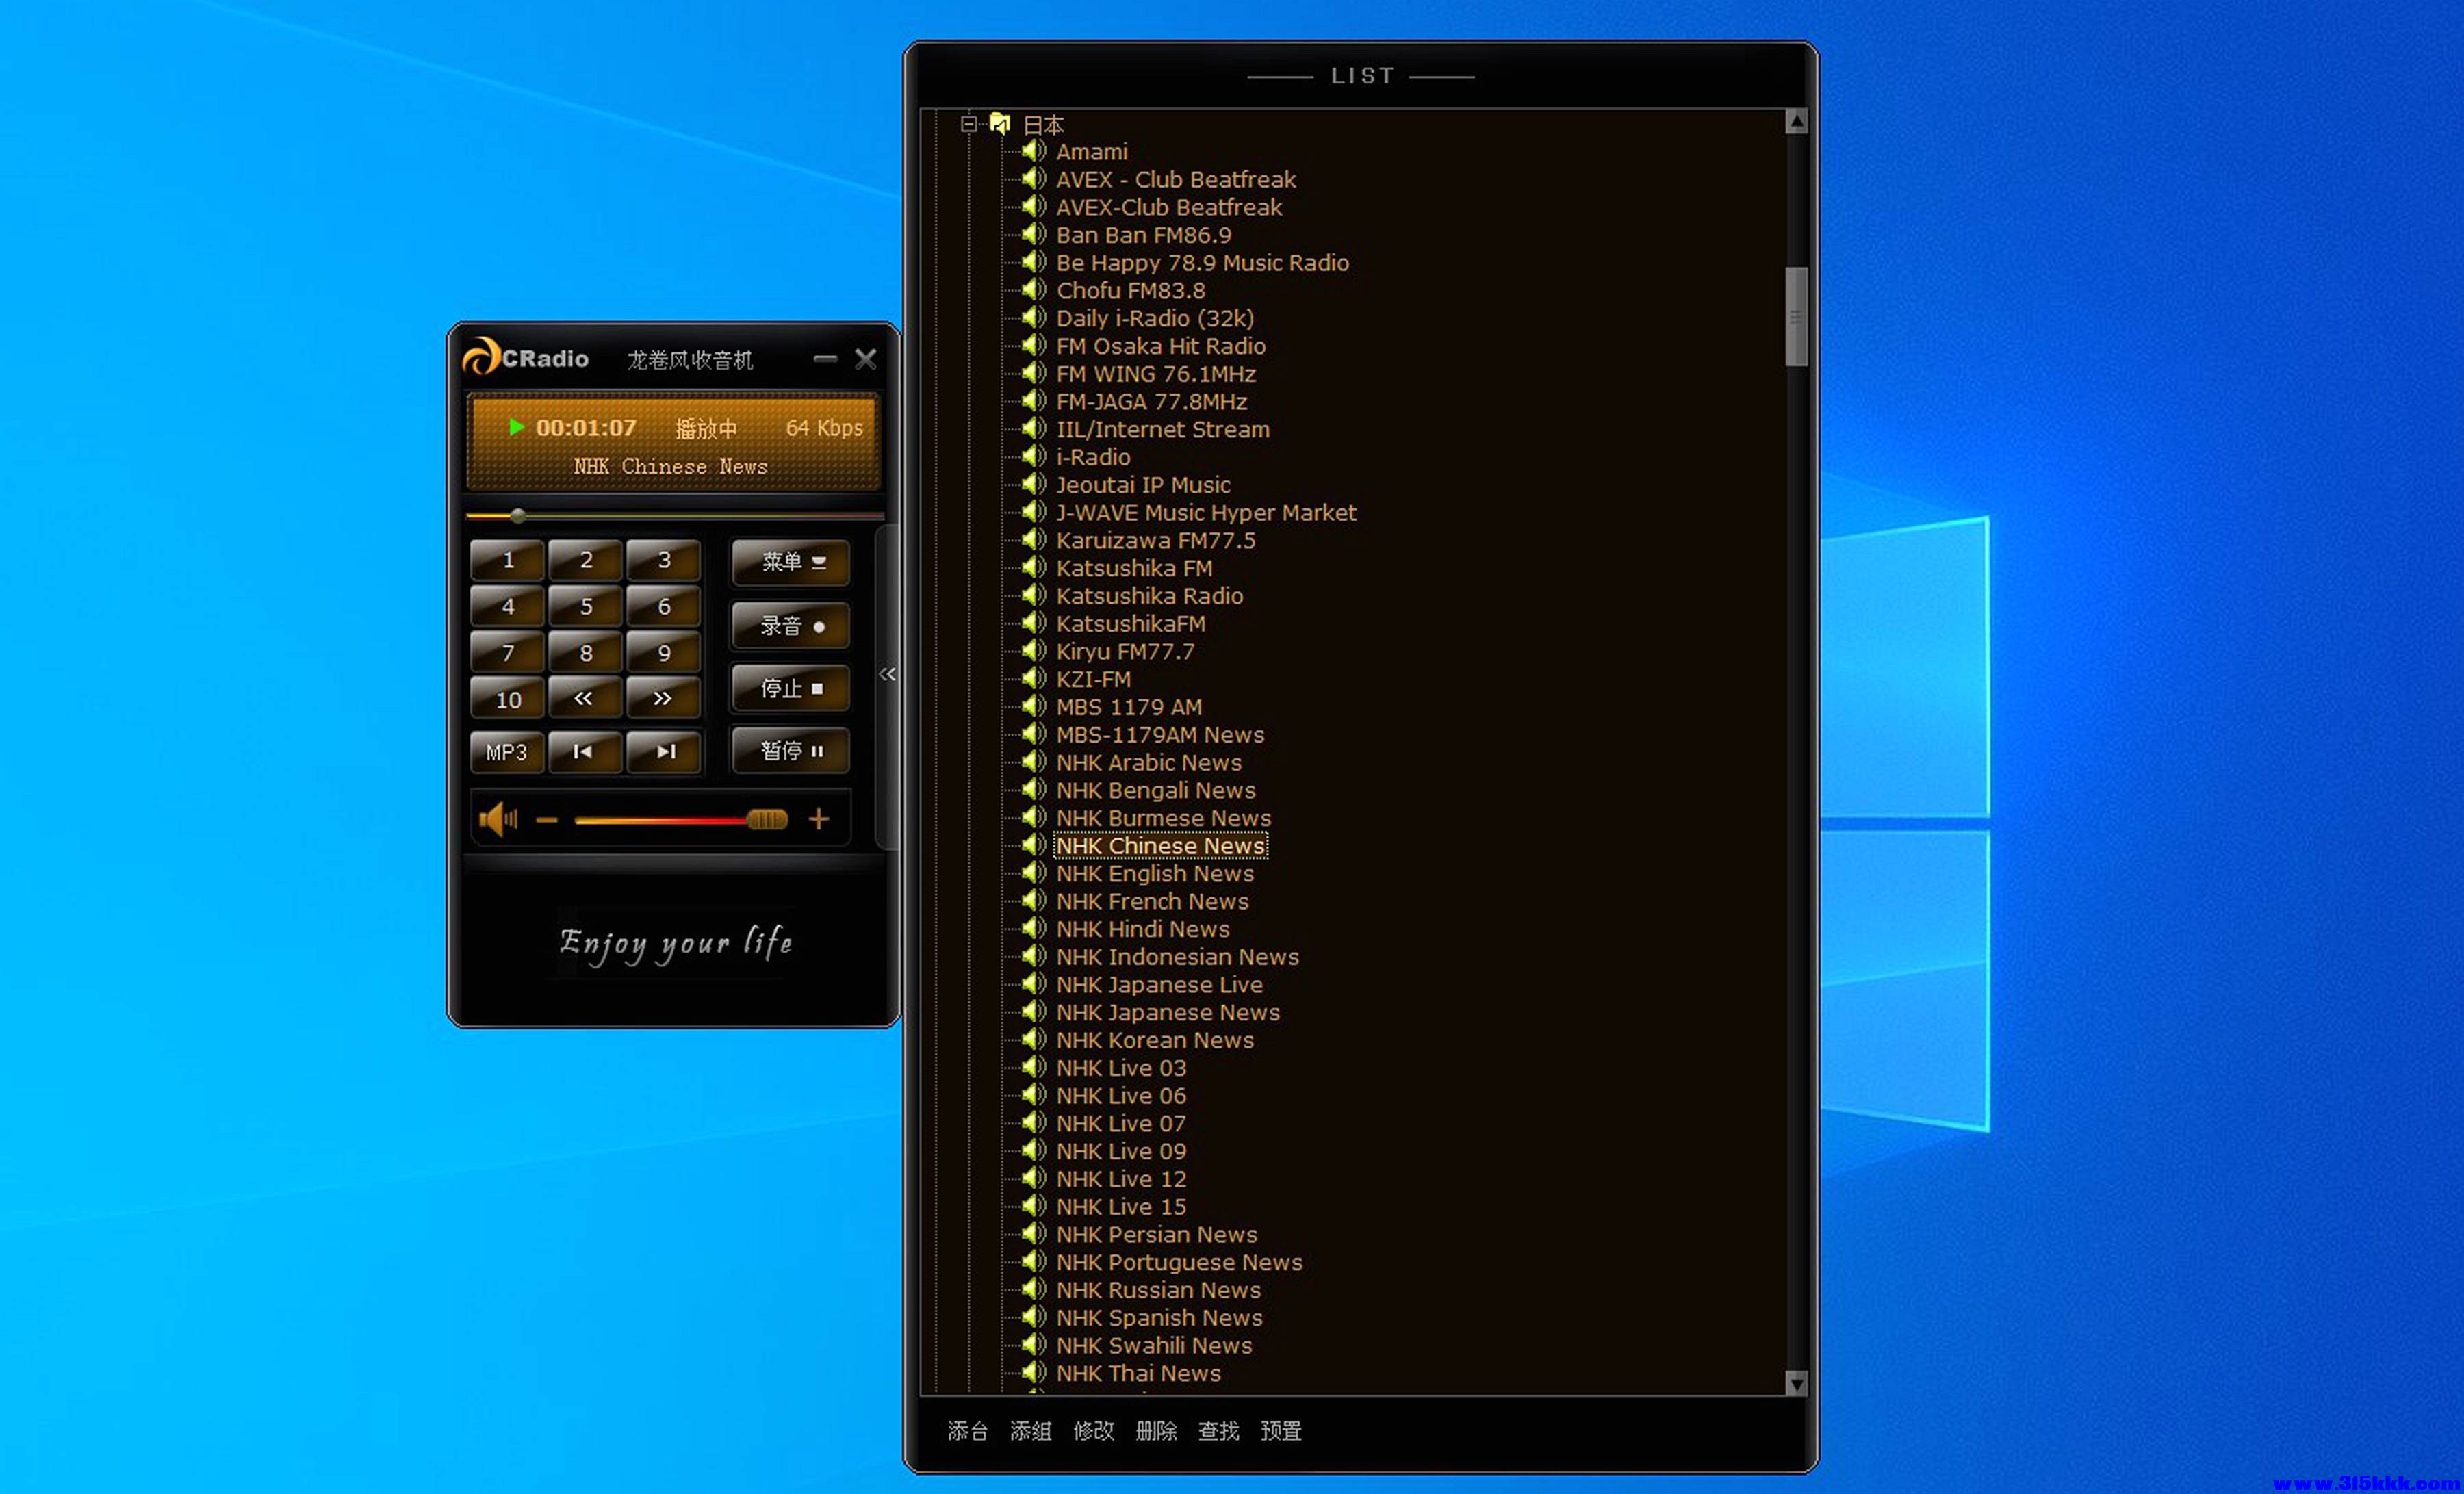Click the speaker icon beside NHK English News
The width and height of the screenshot is (2464, 1494).
[1033, 874]
